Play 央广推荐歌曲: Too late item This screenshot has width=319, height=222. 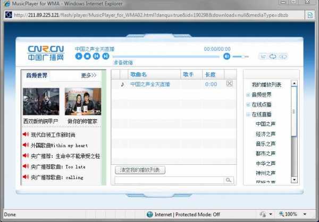pyautogui.click(x=58, y=167)
